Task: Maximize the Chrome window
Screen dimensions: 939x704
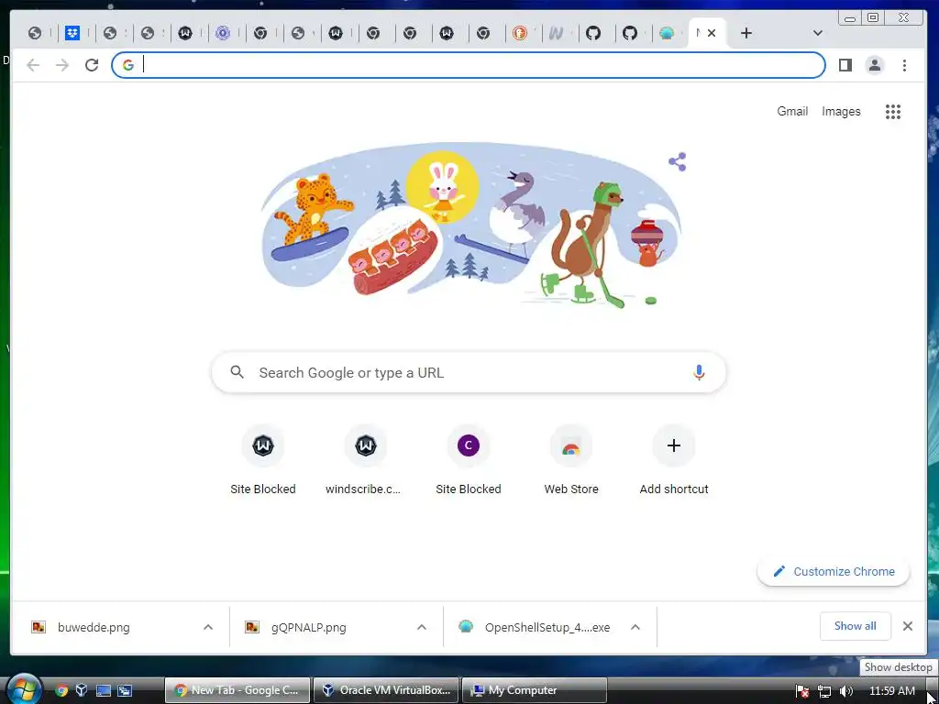Action: tap(873, 17)
